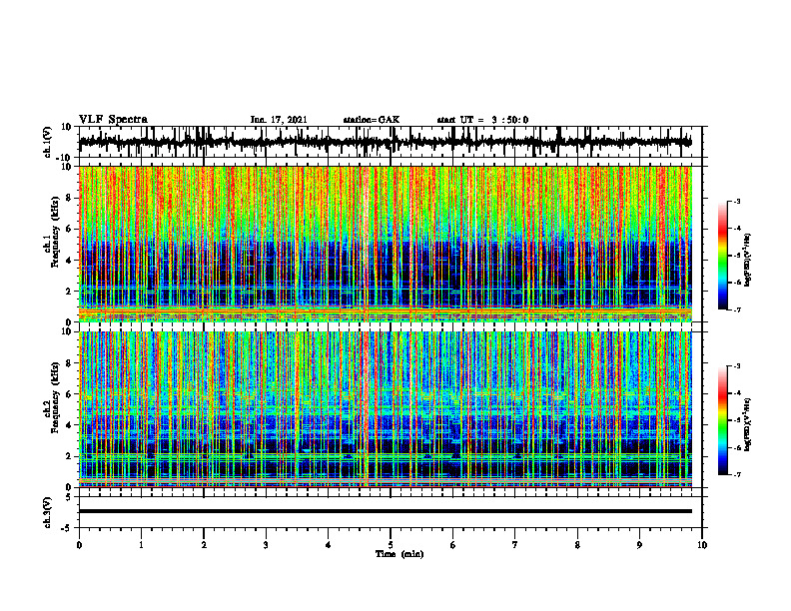The image size is (791, 611).
Task: Click the '-3' label on ch.2 colorbar
Action: click(x=737, y=366)
